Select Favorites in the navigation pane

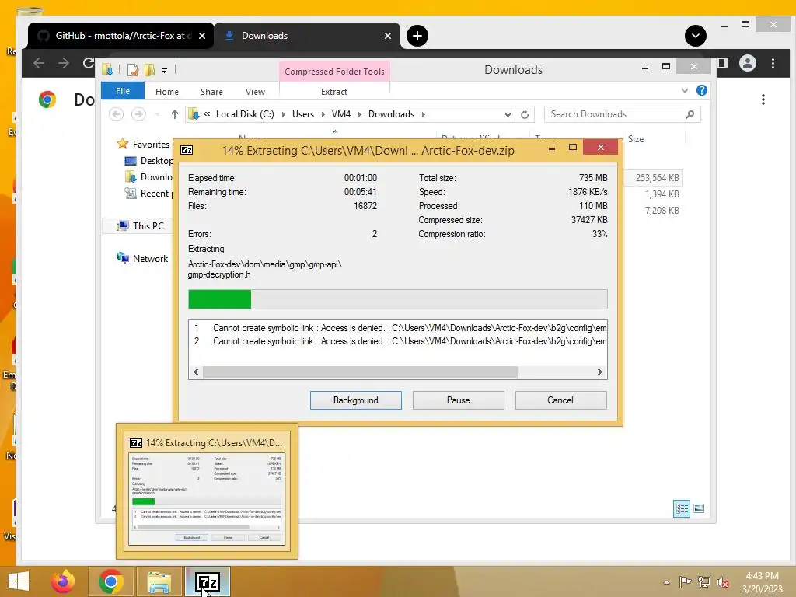click(151, 144)
